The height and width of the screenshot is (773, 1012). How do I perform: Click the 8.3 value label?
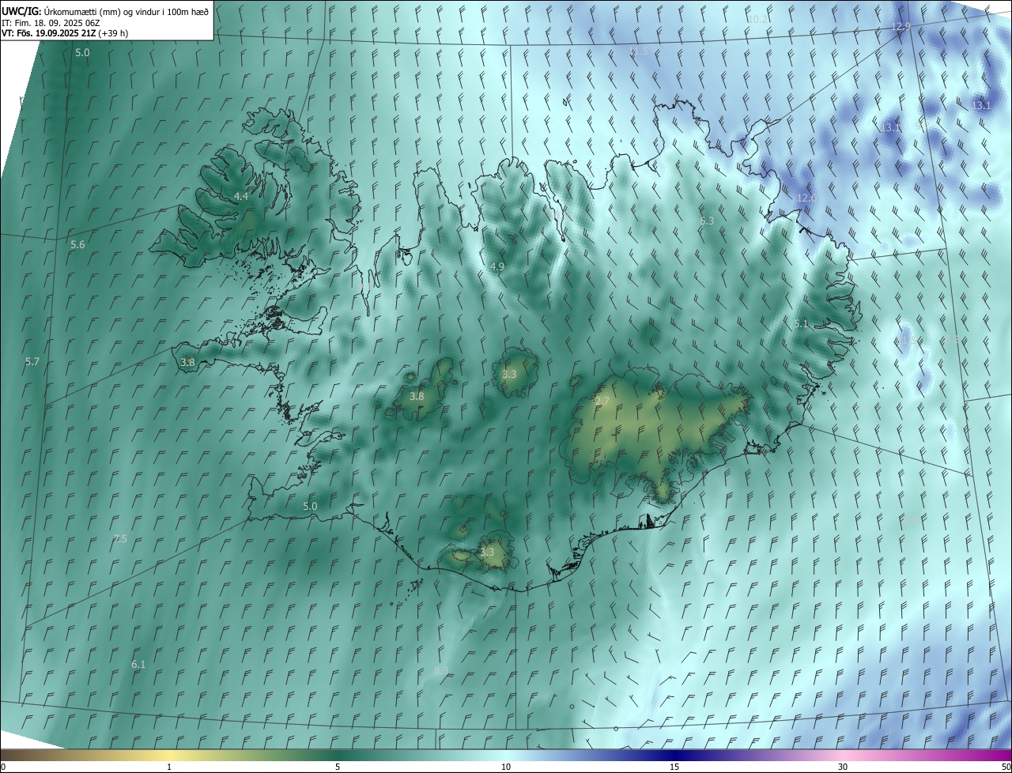click(441, 671)
